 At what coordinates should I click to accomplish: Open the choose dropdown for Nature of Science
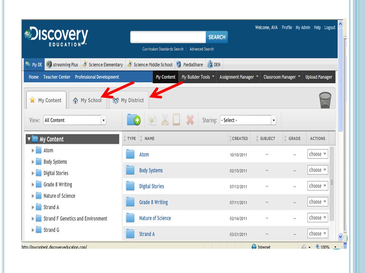[317, 218]
